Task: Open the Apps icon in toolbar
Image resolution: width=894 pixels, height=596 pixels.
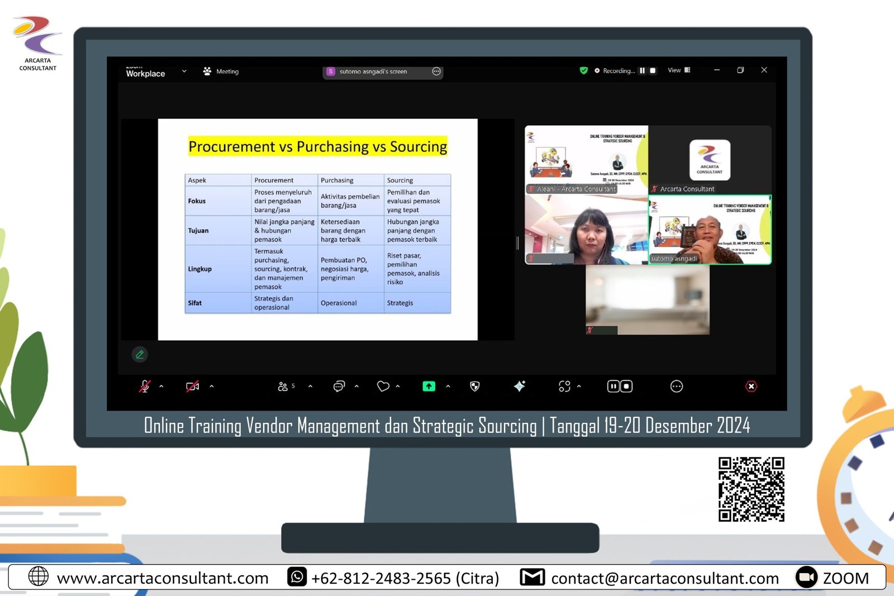Action: [x=564, y=387]
